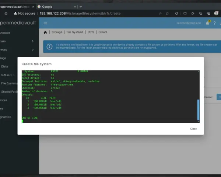221x177 pixels.
Task: Click the Not secure warning icon
Action: (15, 13)
